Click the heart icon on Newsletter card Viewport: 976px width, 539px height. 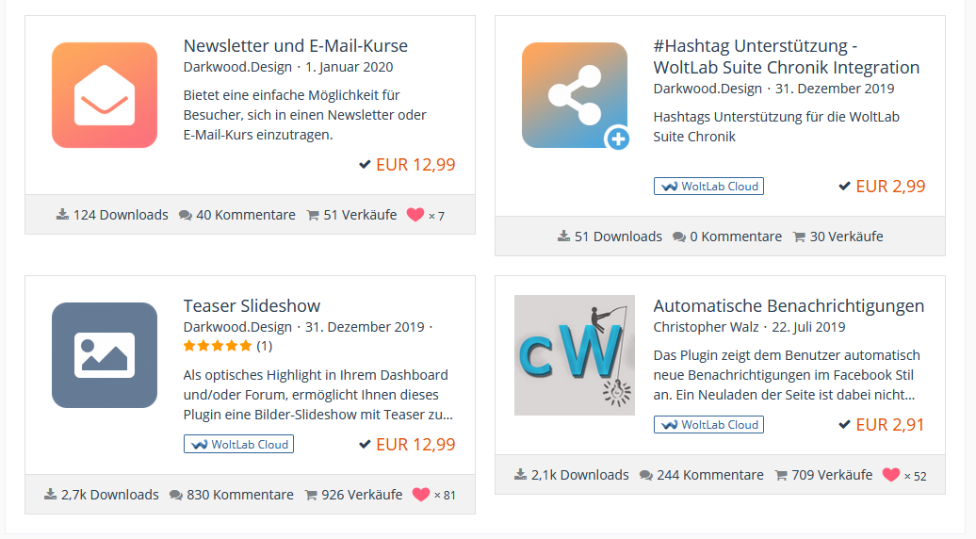415,215
